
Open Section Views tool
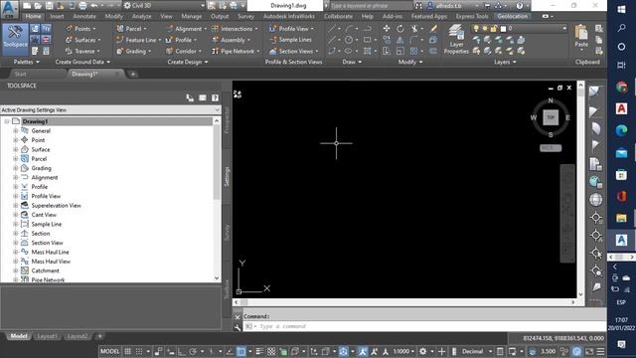click(294, 51)
